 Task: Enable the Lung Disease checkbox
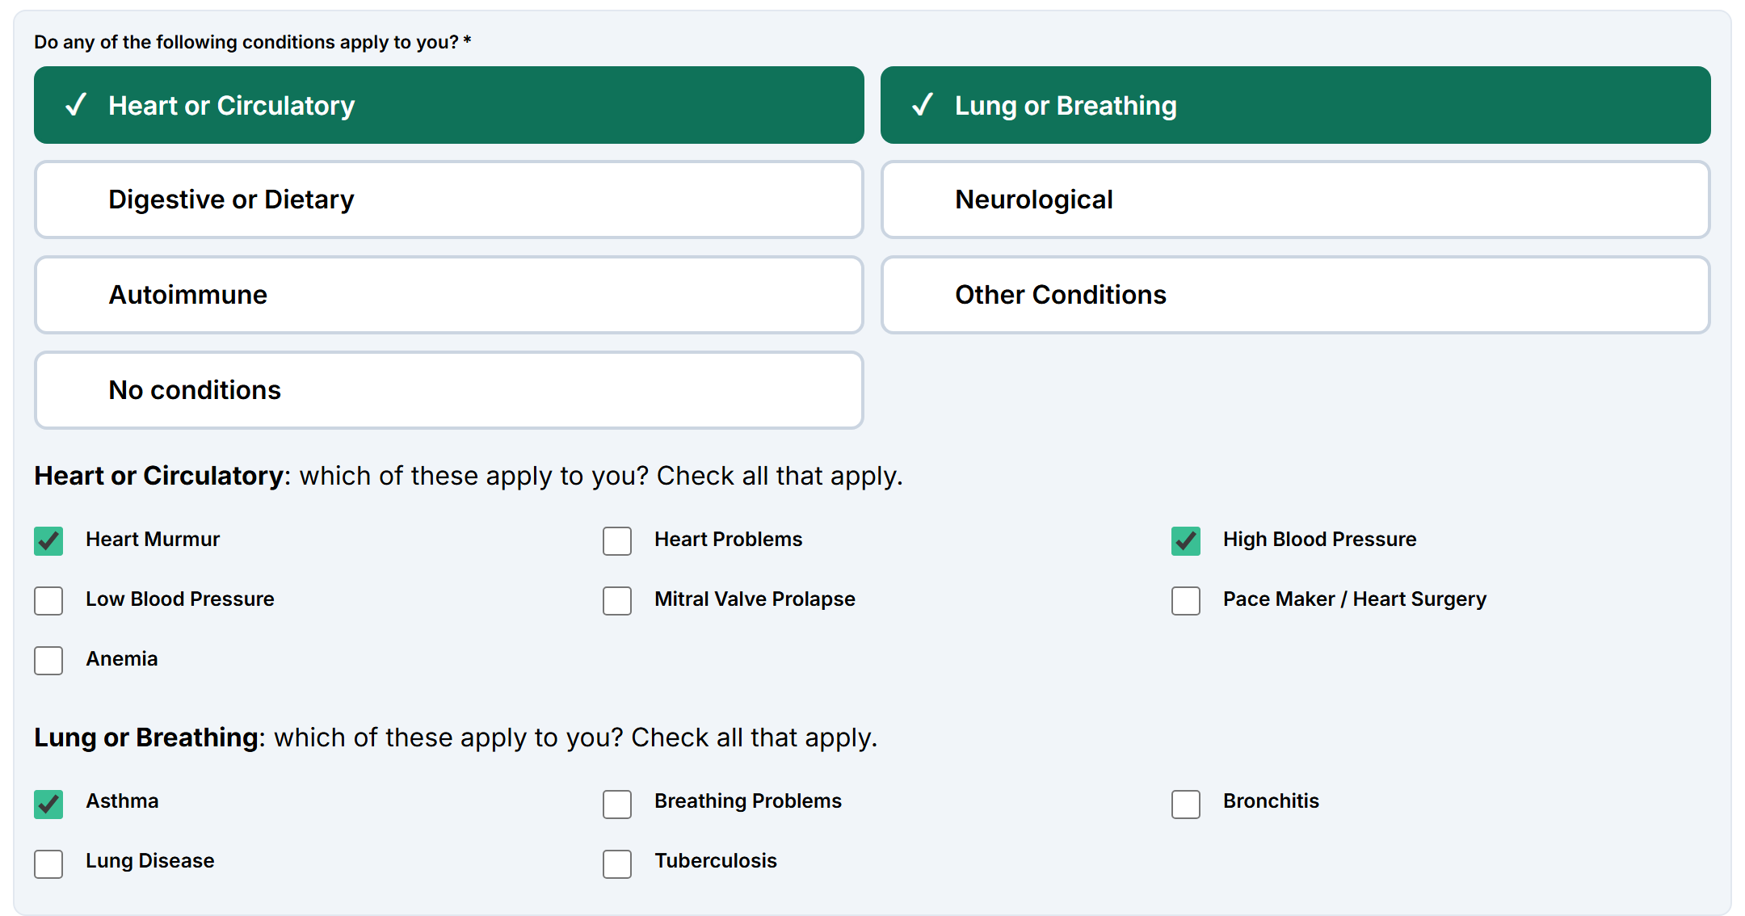pyautogui.click(x=48, y=863)
